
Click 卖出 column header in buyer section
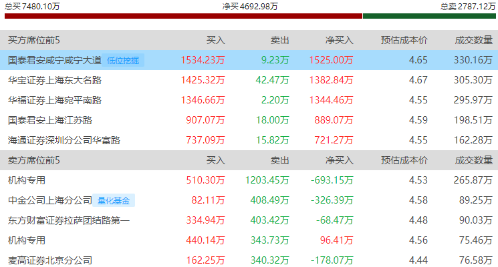point(280,40)
